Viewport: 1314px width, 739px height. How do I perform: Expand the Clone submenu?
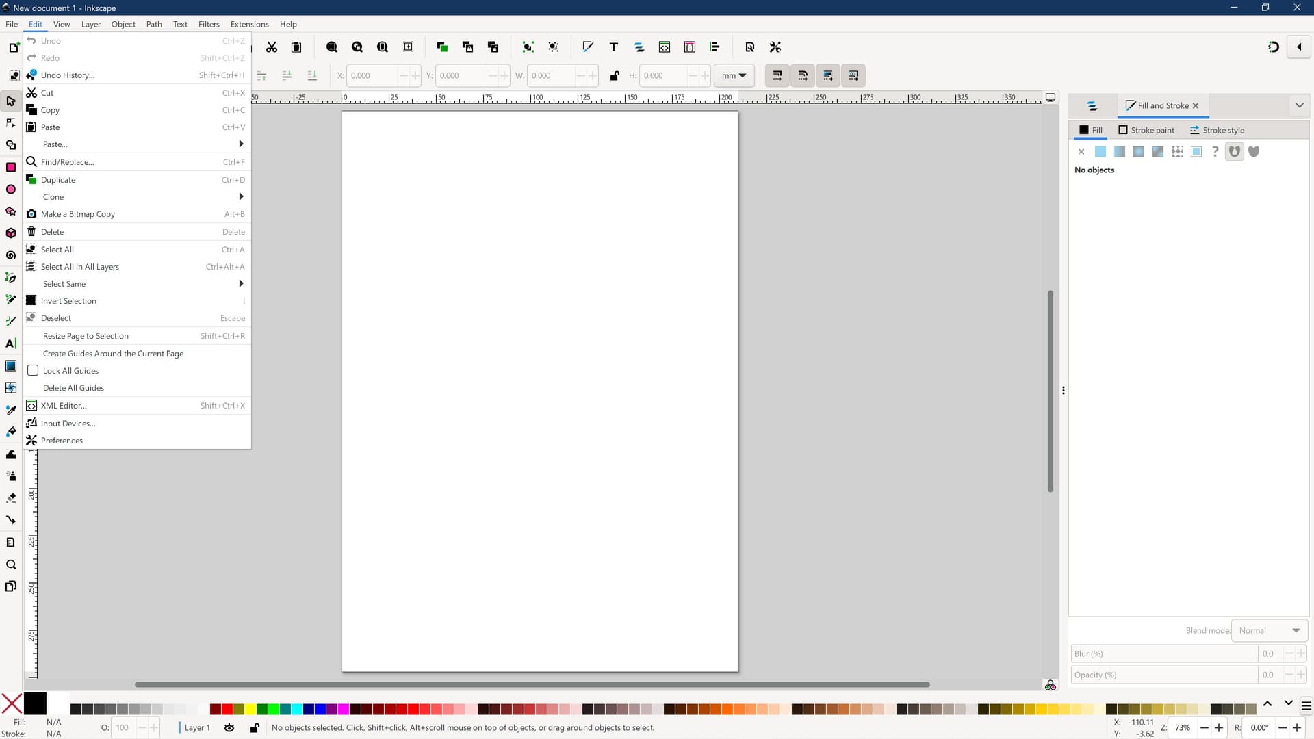138,197
